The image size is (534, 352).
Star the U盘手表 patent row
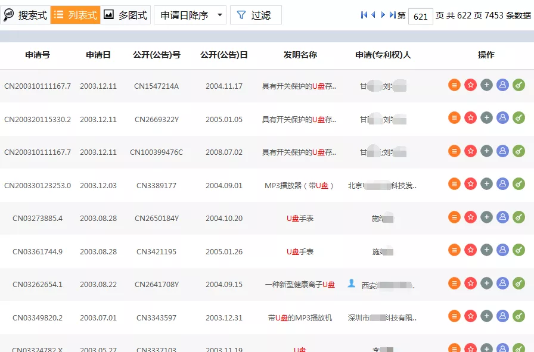(470, 218)
